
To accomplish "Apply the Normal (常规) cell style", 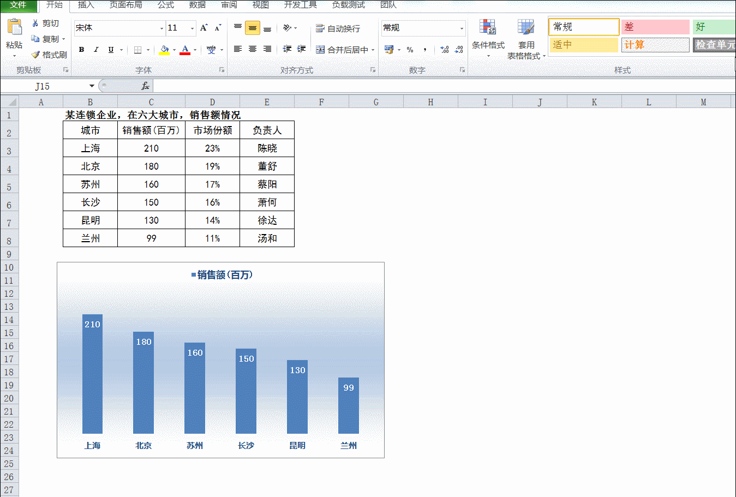I will point(584,27).
